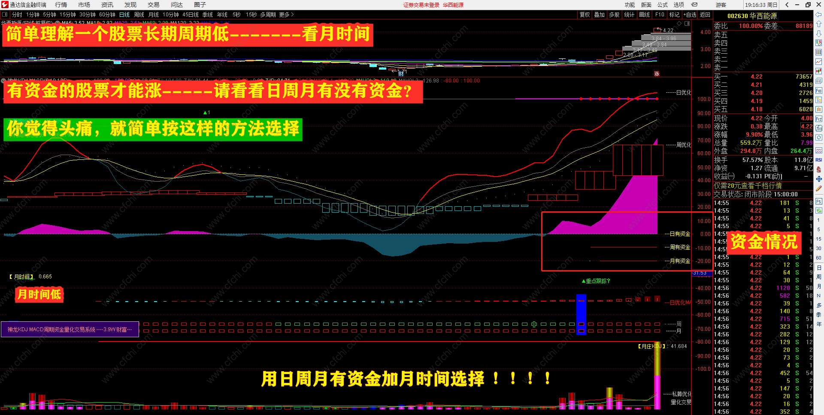Viewport: 824px width, 415px height.
Task: Click the boxed 最高 price 4.22
Action: (x=806, y=126)
